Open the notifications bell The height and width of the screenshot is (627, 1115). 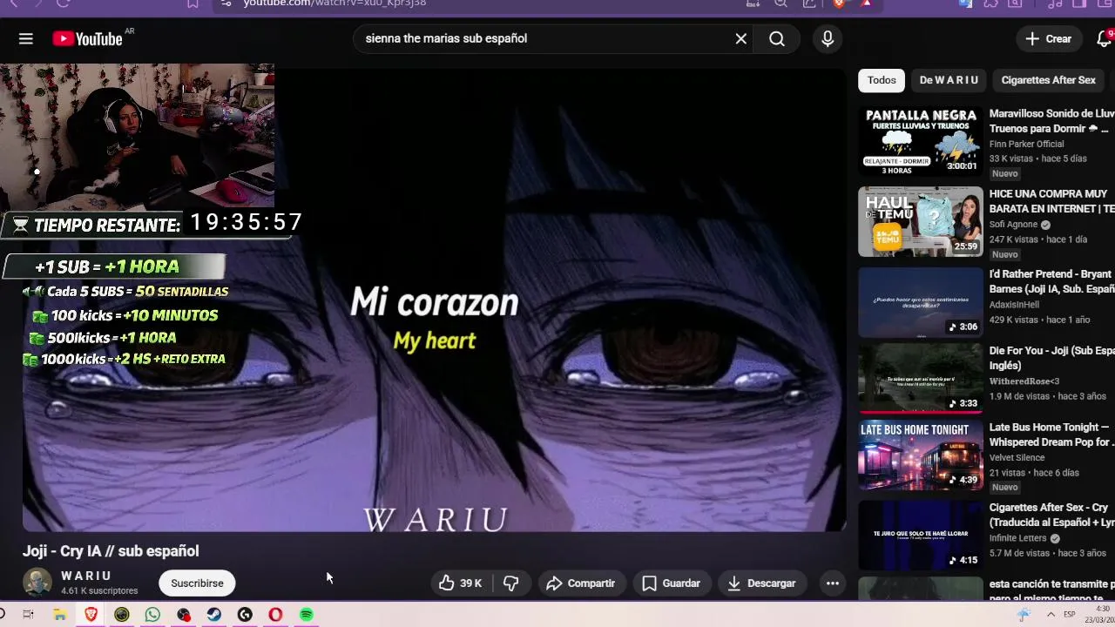tap(1105, 38)
